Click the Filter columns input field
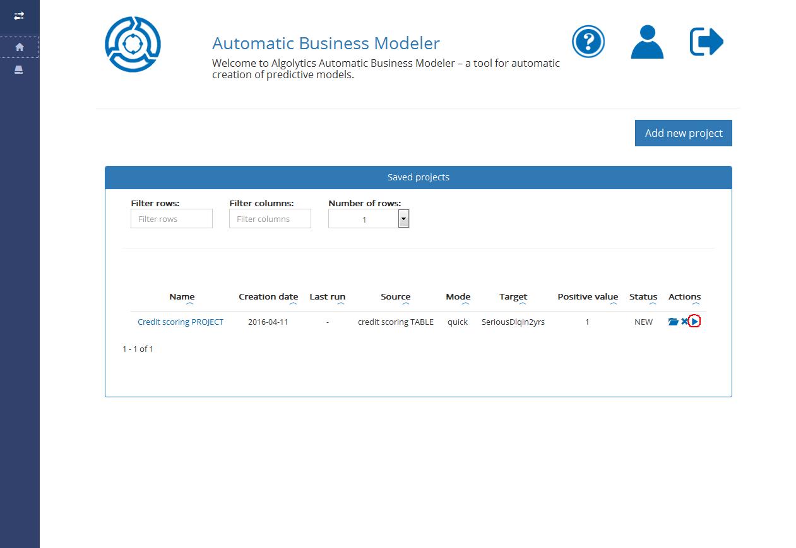Image resolution: width=796 pixels, height=548 pixels. pos(270,219)
